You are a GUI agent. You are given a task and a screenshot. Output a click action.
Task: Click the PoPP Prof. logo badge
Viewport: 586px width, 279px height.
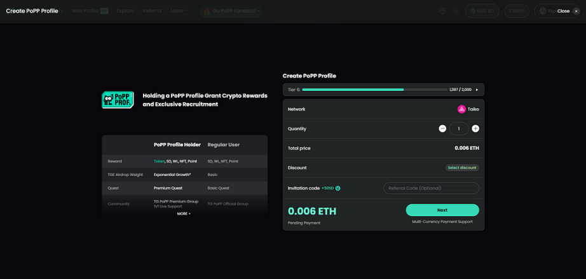(x=118, y=100)
